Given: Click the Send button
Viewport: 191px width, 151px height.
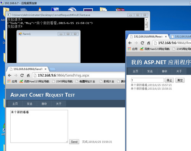Looking at the screenshot, I should click(x=74, y=142).
